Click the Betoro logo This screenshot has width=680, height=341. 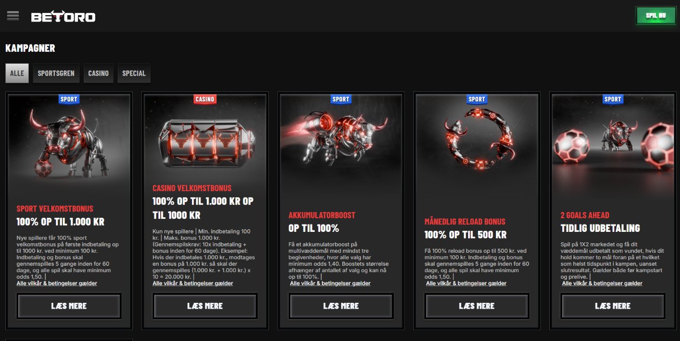pos(63,16)
